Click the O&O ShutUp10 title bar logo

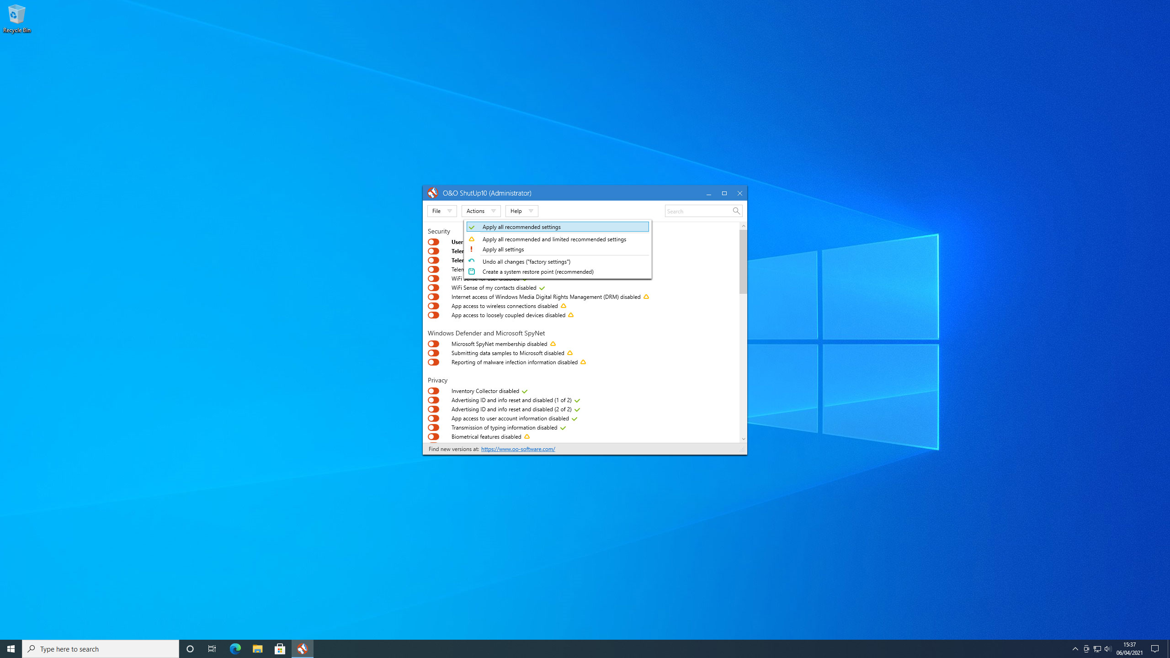pos(432,193)
